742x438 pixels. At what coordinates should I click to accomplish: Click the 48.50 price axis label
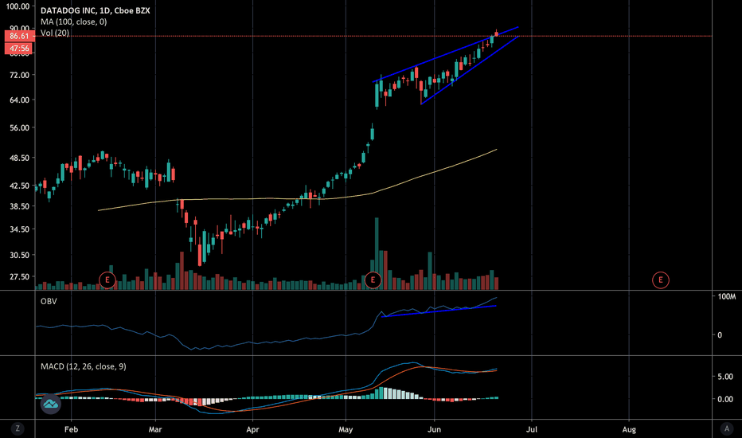[19, 158]
